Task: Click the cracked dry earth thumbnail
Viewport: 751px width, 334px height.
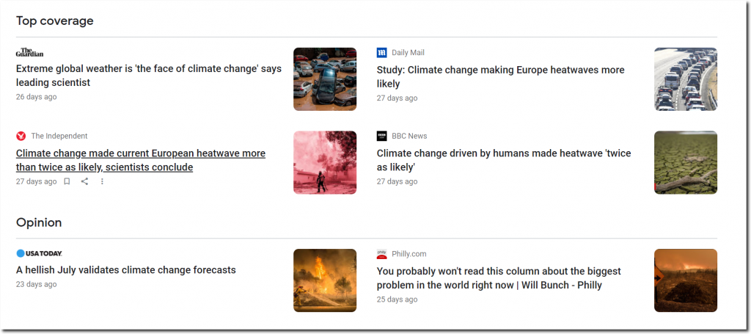Action: [685, 162]
